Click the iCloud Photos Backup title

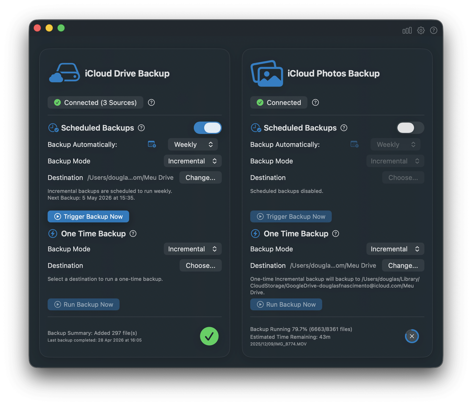(334, 73)
